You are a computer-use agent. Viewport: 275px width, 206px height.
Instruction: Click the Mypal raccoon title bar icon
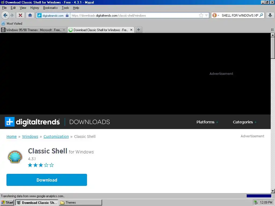point(2,2)
